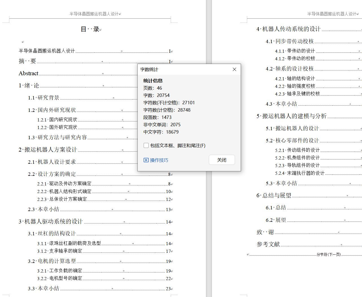362x297 pixels.
Task: Click the 4 机器人传动系统的设计 entry
Action: 288,29
